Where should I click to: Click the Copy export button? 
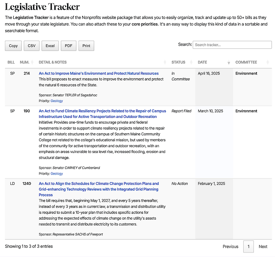13,46
